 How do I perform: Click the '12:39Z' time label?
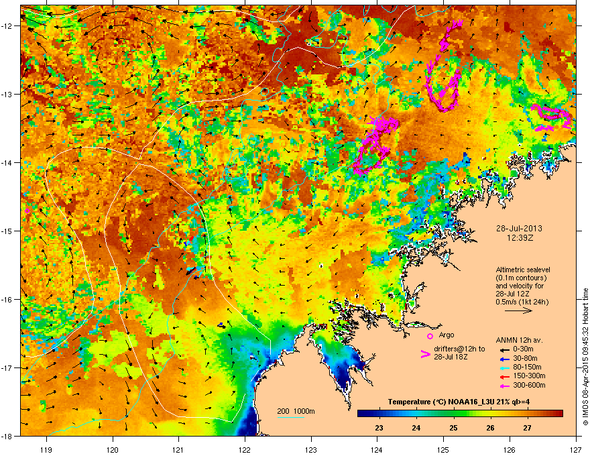(x=519, y=238)
